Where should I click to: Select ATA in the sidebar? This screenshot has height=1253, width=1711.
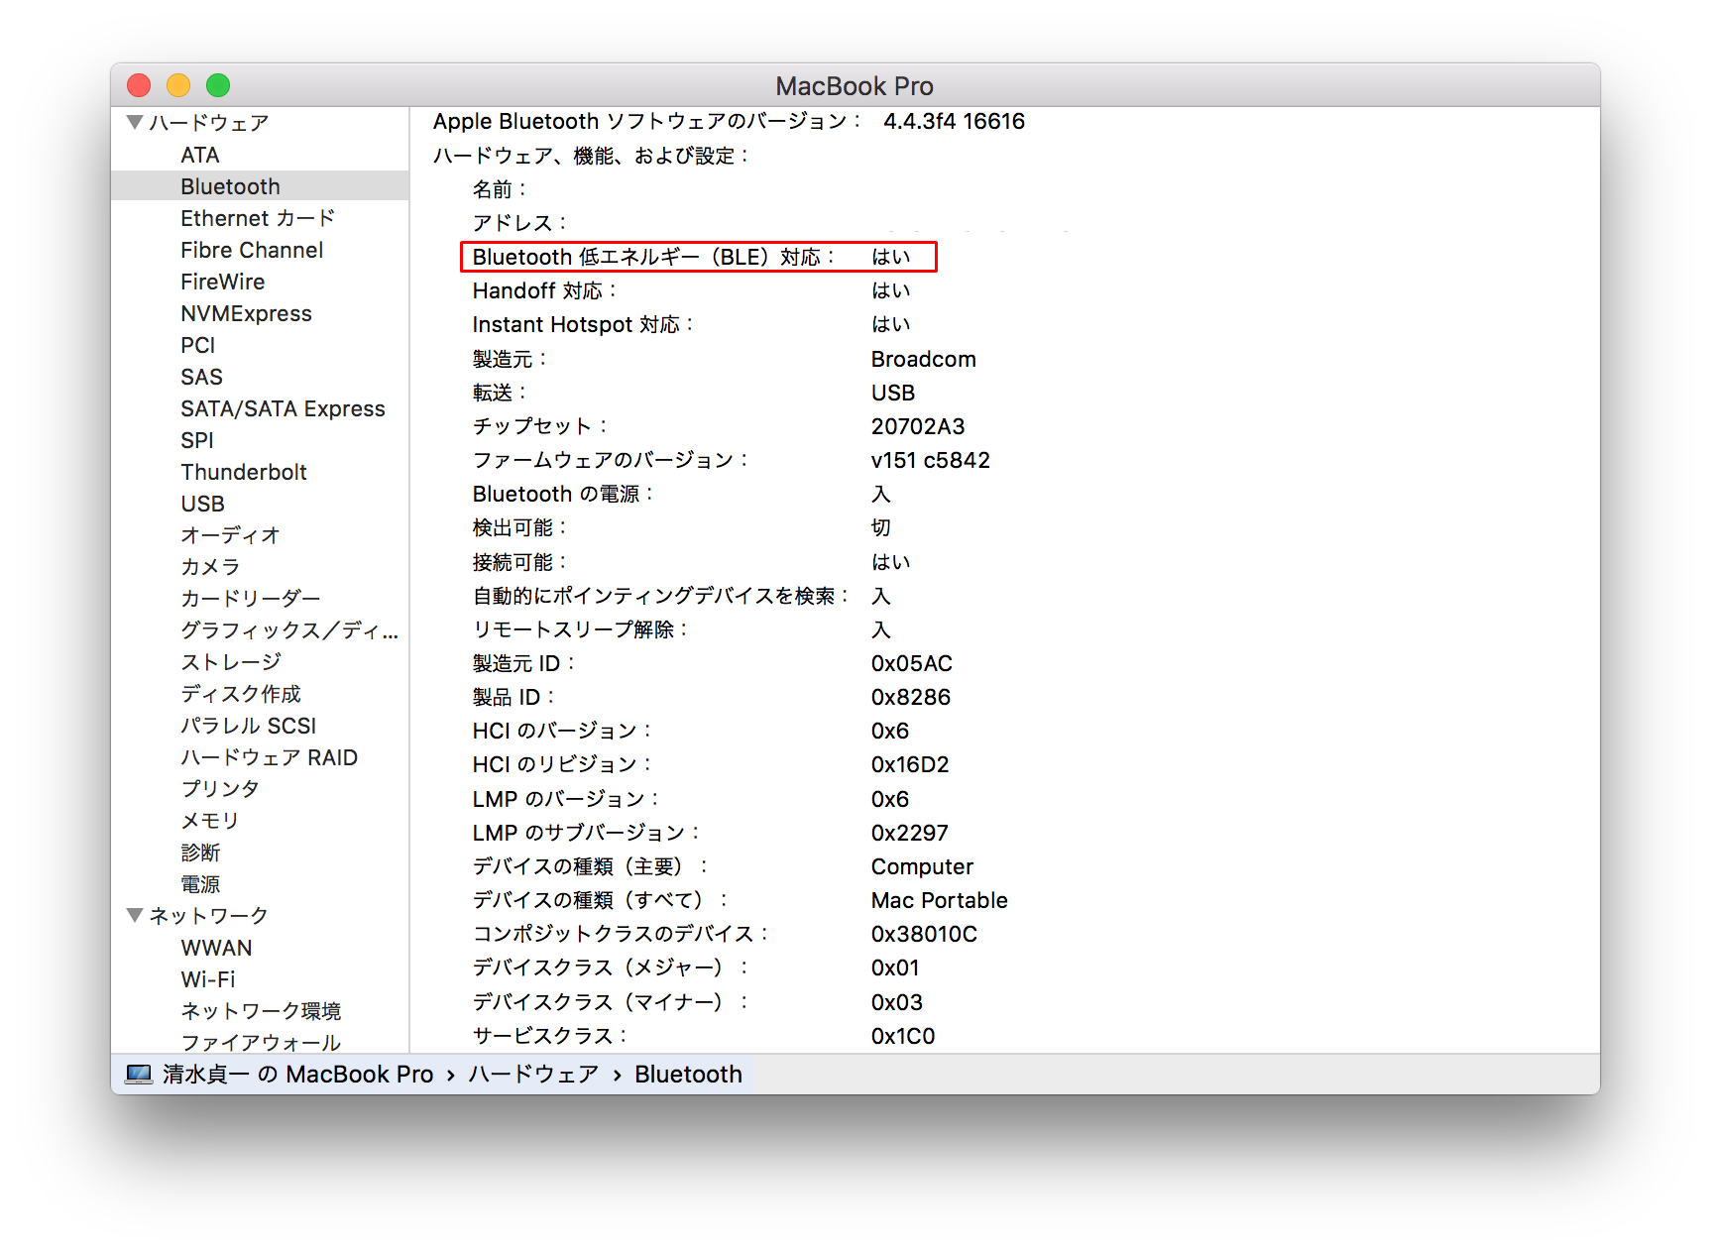click(x=199, y=155)
